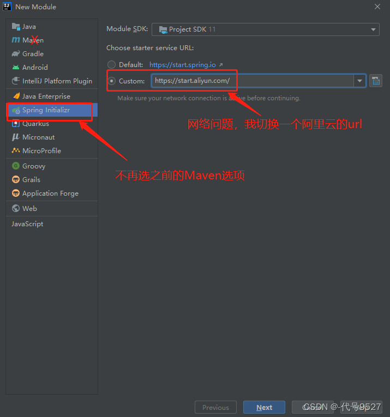The height and width of the screenshot is (417, 390).
Task: Choose Java in the module type list
Action: click(52, 27)
